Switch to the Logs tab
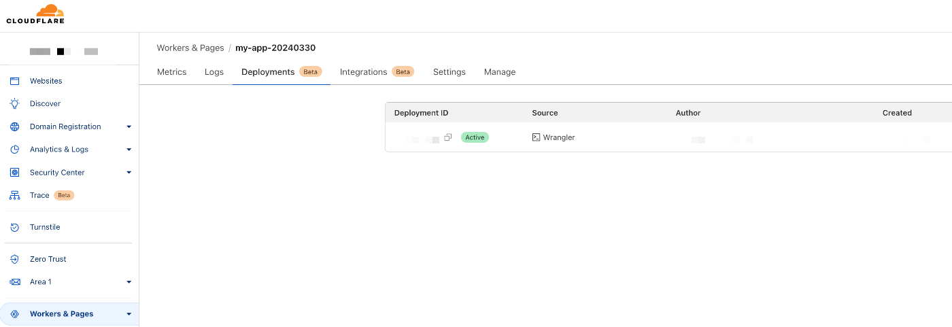Screen dimensions: 952x327 coord(214,72)
